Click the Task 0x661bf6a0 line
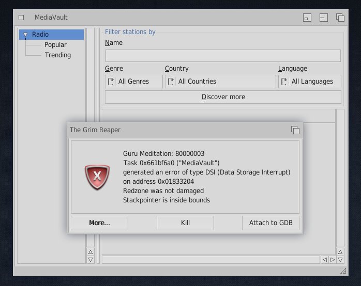The image size is (361, 286). pos(171,163)
